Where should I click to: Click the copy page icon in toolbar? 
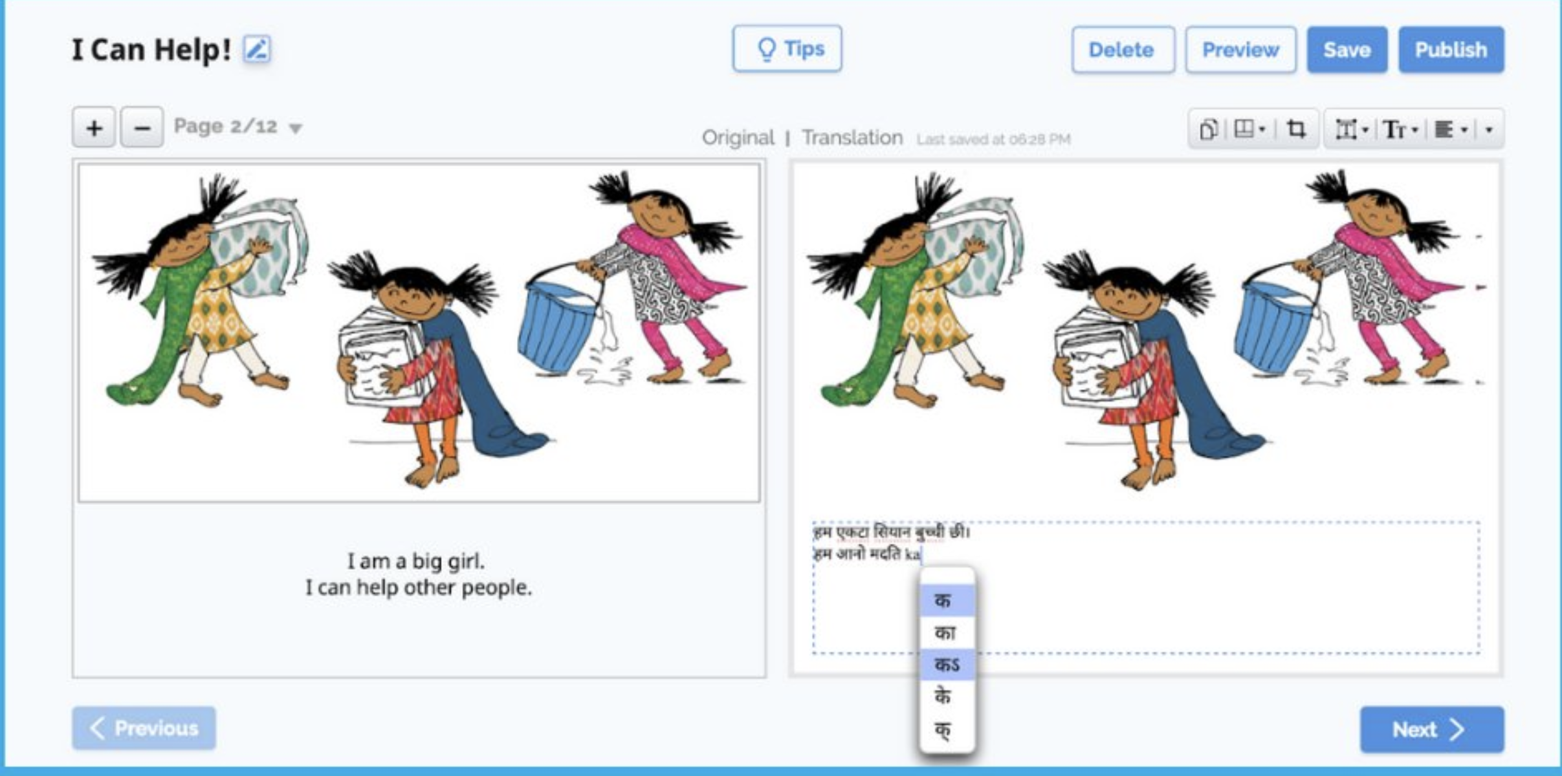pos(1208,129)
